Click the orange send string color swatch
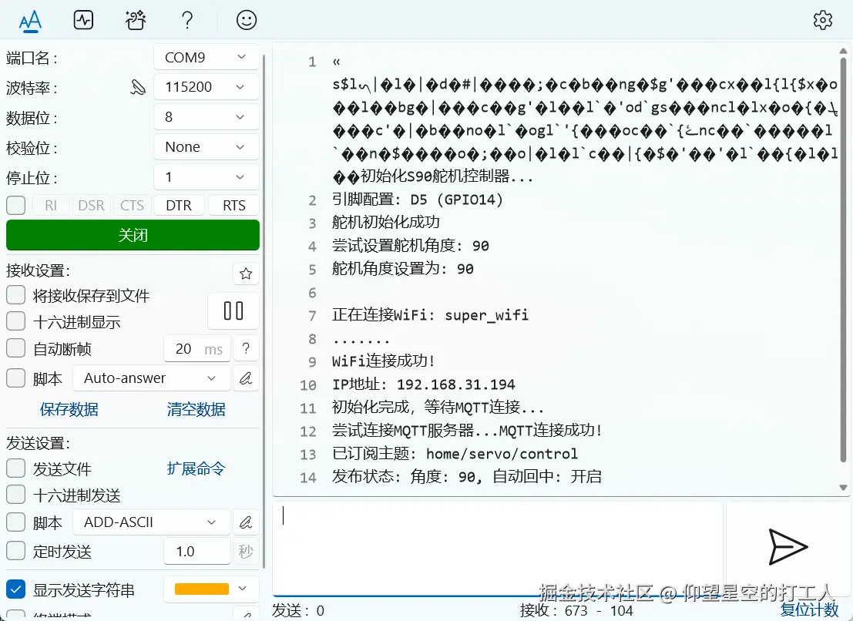 click(202, 589)
